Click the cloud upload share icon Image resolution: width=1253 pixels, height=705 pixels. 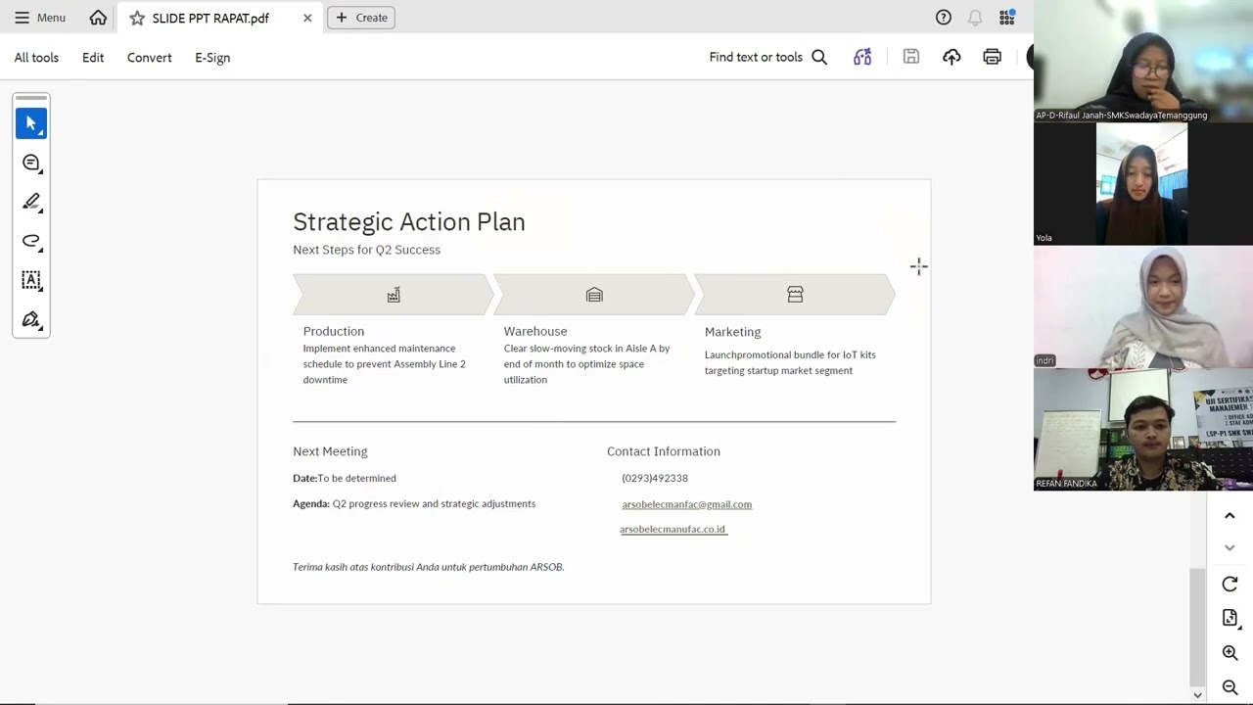[x=951, y=58]
